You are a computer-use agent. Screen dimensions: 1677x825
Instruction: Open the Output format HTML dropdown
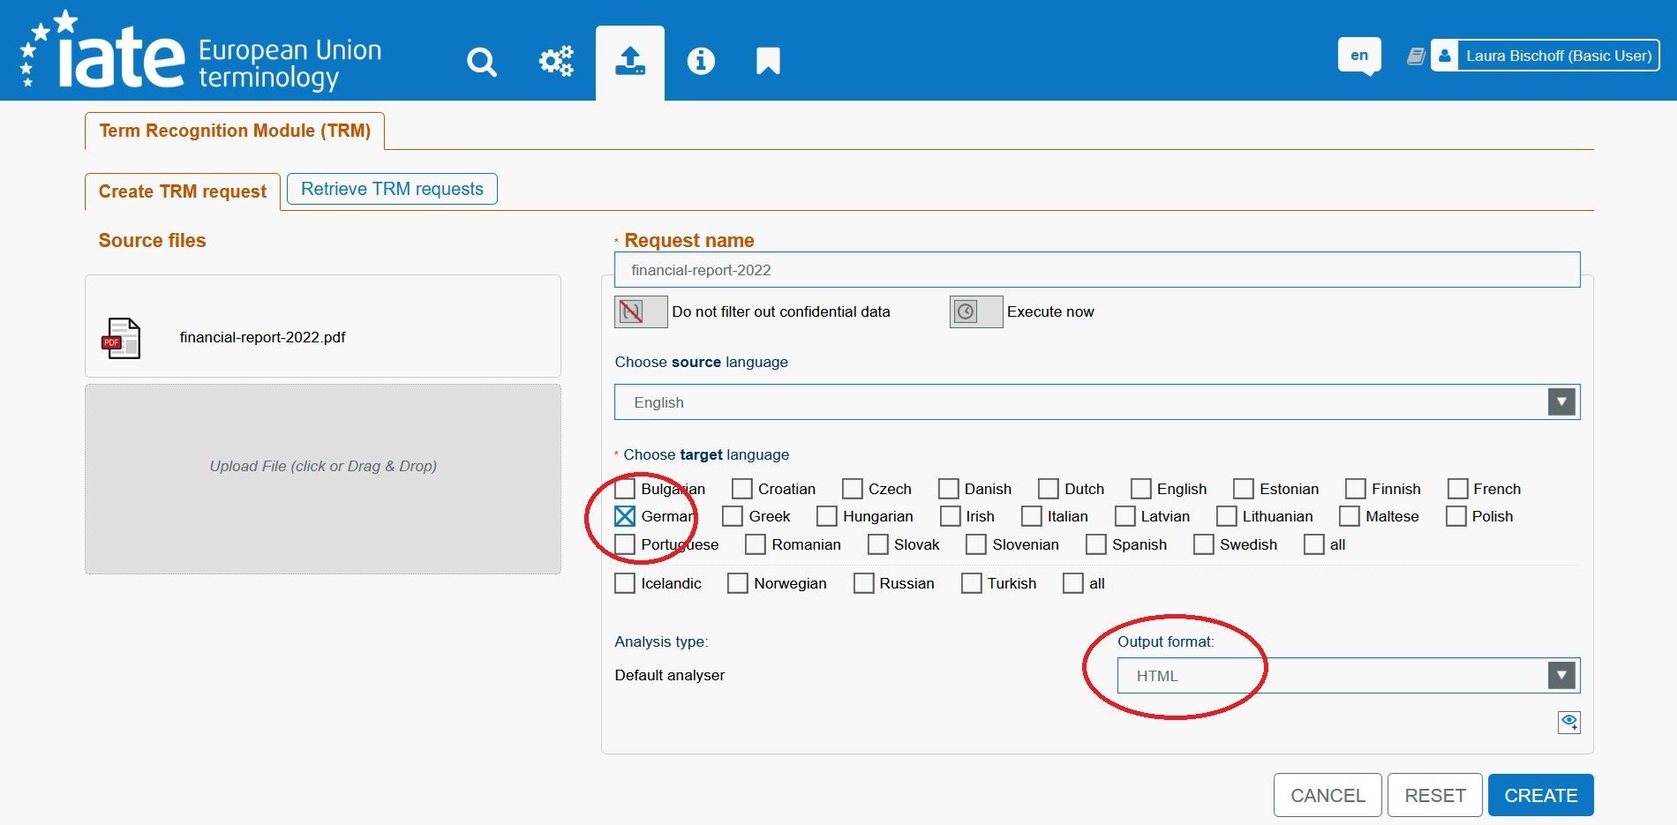(x=1560, y=676)
